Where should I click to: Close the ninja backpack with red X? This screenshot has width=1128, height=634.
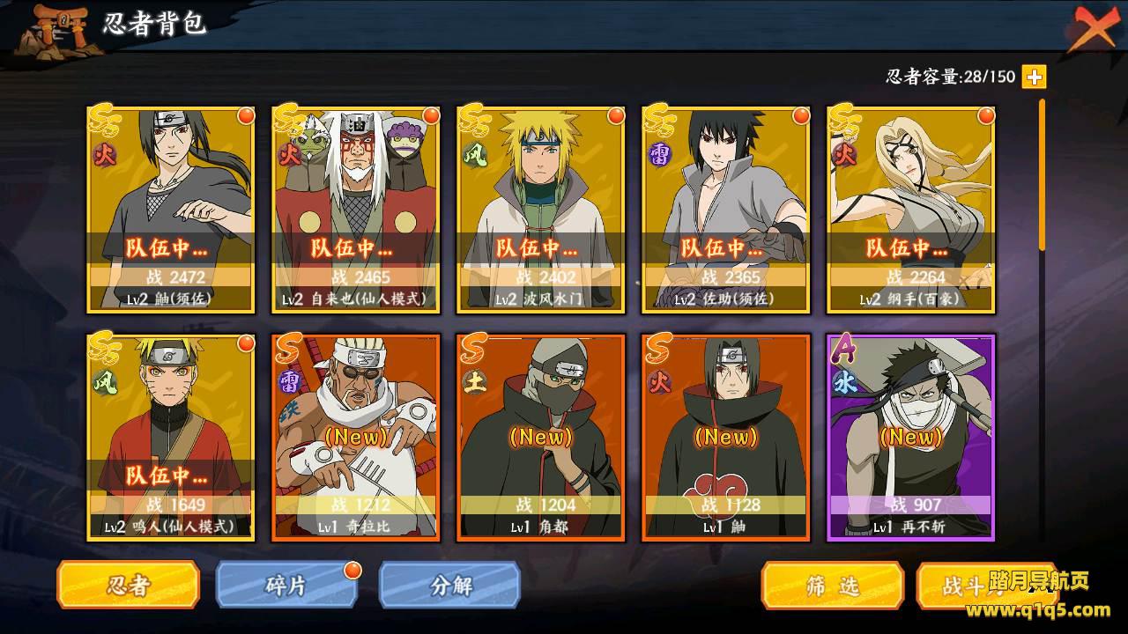(x=1096, y=30)
